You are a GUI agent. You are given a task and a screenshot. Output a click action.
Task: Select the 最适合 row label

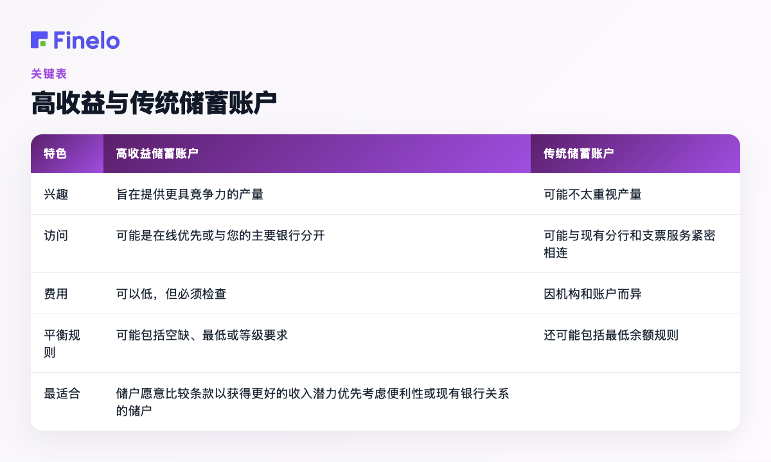62,393
